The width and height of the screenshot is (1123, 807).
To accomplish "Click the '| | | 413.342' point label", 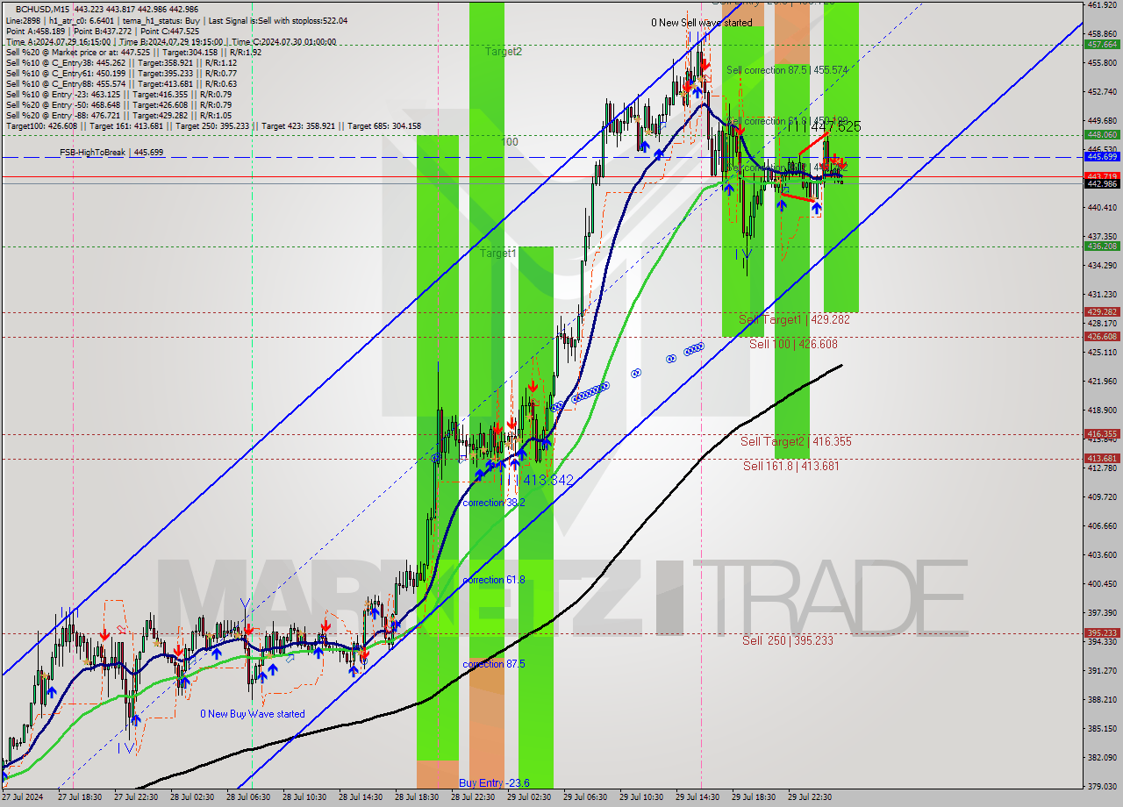I will (x=537, y=481).
